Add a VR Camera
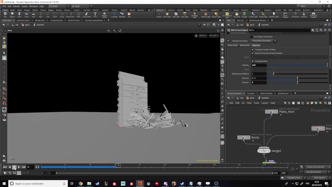 (295, 15)
